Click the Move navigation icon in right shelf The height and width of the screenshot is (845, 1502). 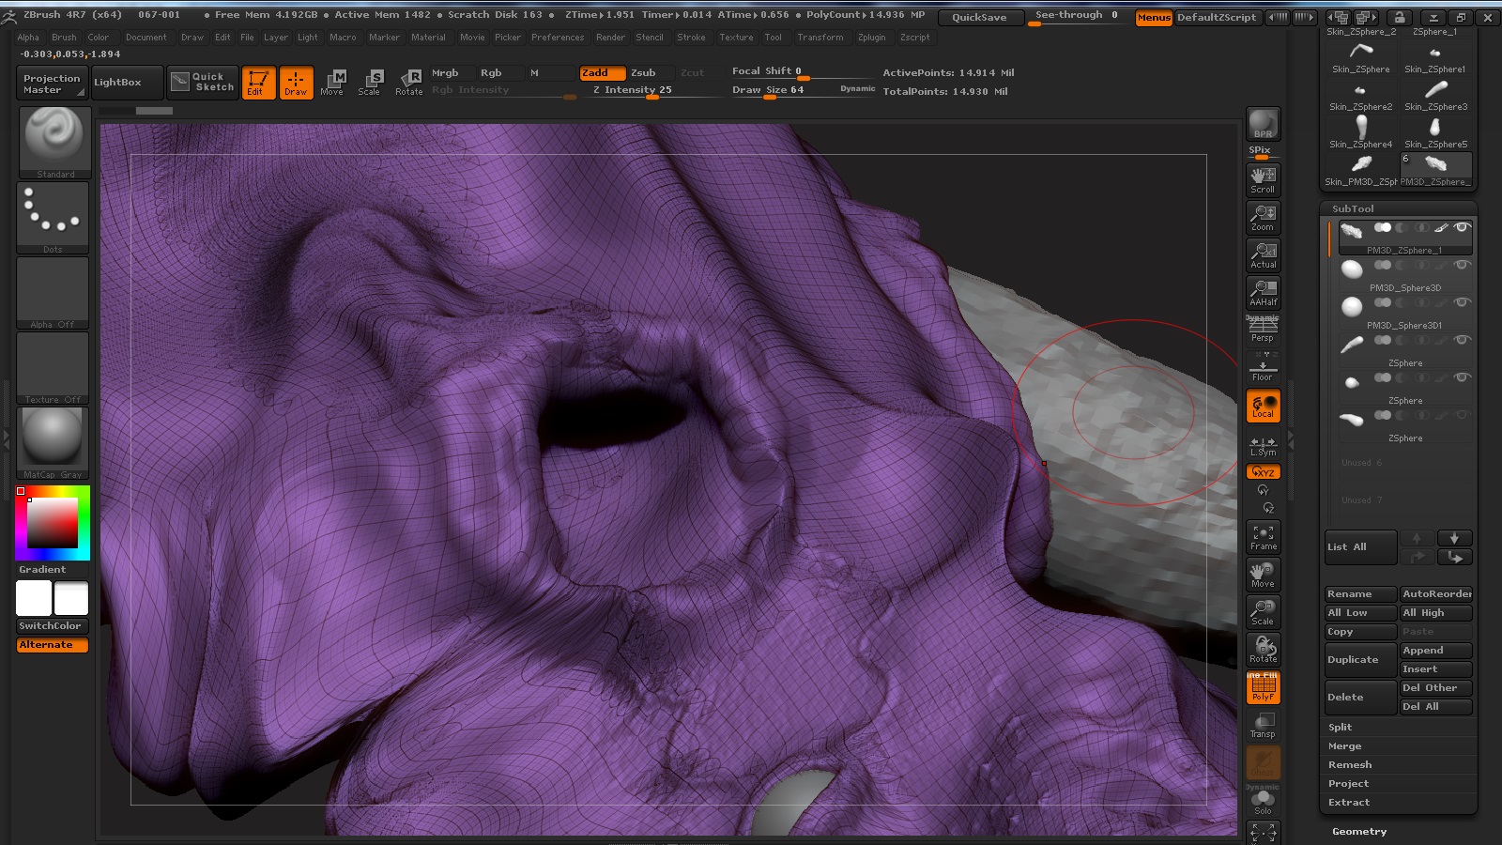click(1263, 575)
